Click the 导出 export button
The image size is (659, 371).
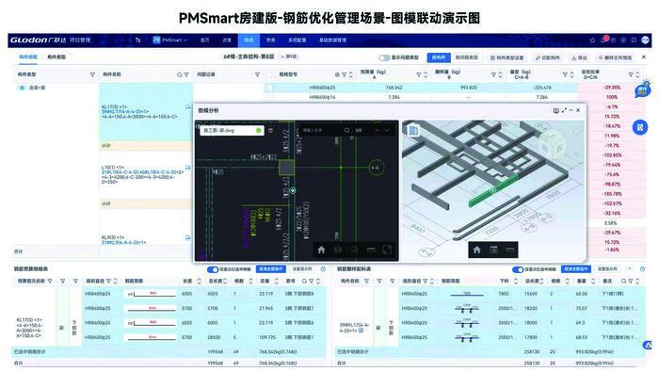pyautogui.click(x=579, y=57)
